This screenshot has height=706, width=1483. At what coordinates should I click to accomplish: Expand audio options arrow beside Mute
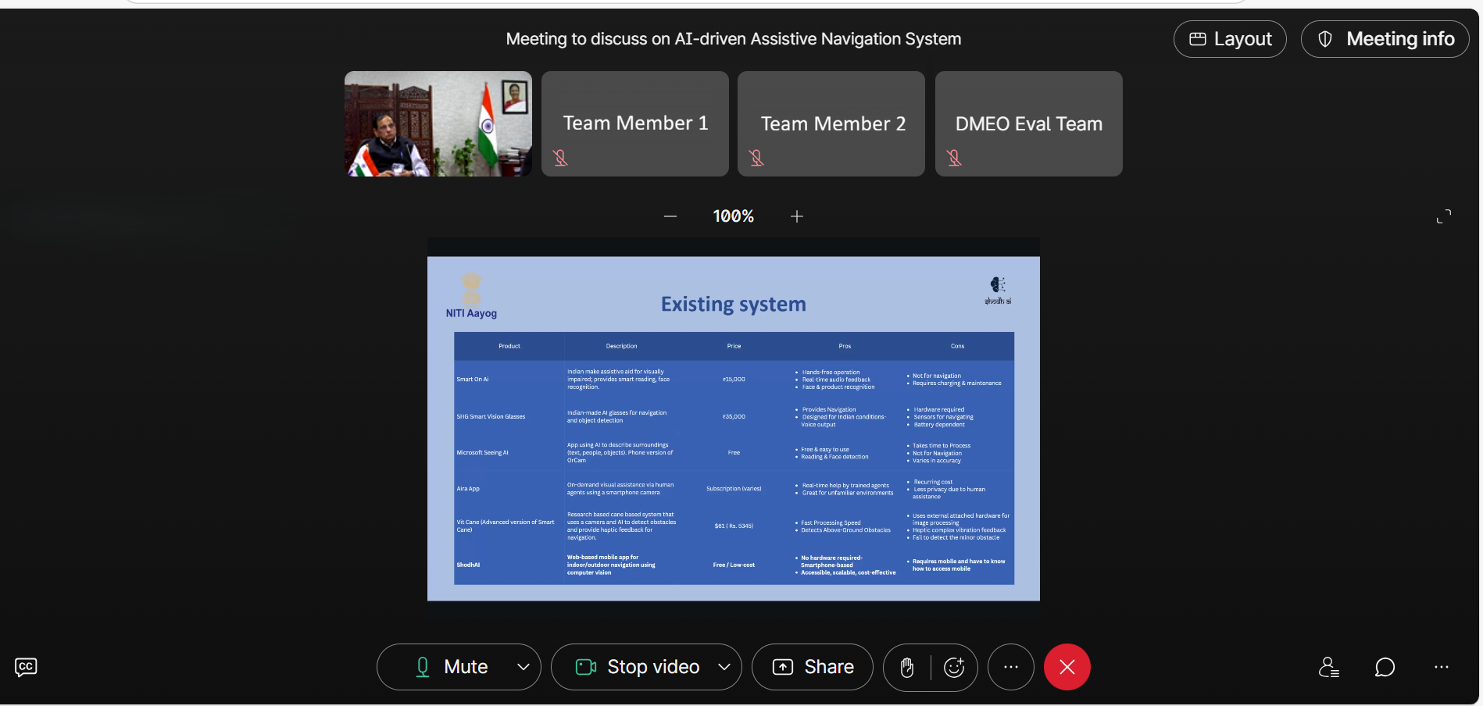[524, 667]
